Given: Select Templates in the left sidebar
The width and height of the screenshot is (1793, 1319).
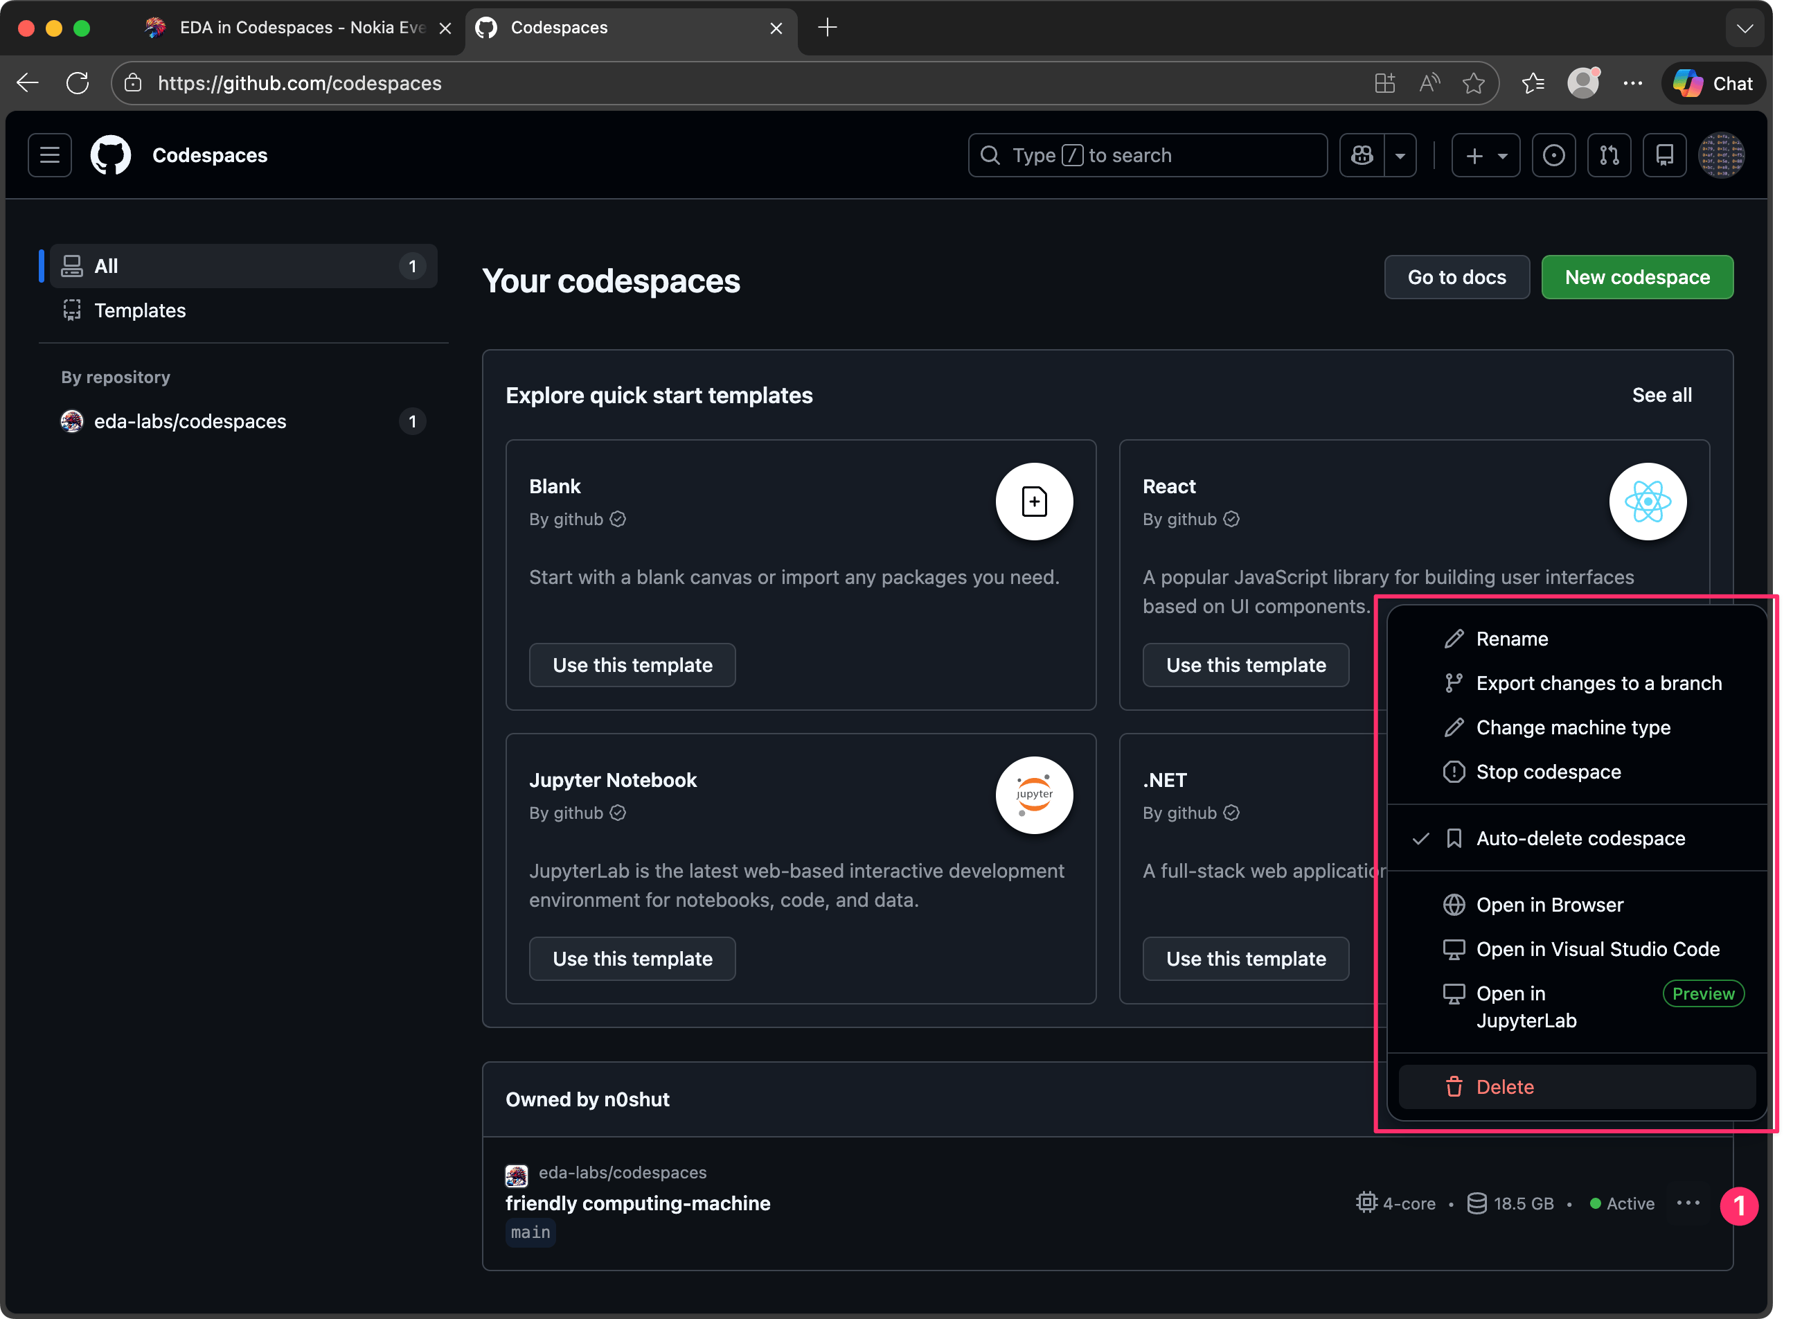Looking at the screenshot, I should coord(140,310).
